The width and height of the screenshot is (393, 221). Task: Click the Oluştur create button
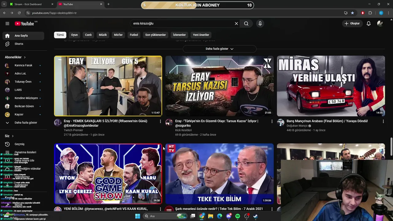352,24
